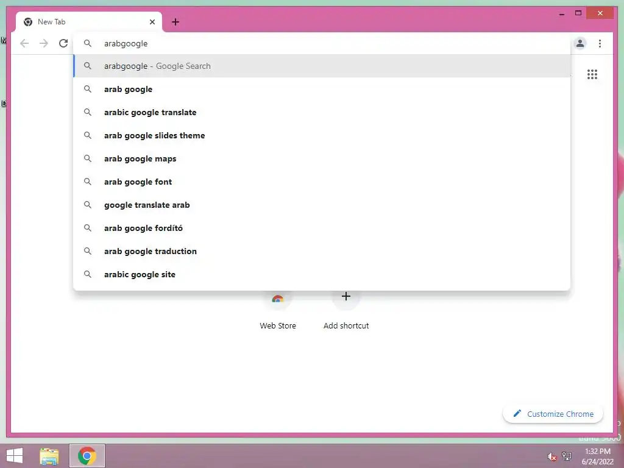This screenshot has width=624, height=468.
Task: Click the magnifier icon in address bar
Action: [88, 43]
